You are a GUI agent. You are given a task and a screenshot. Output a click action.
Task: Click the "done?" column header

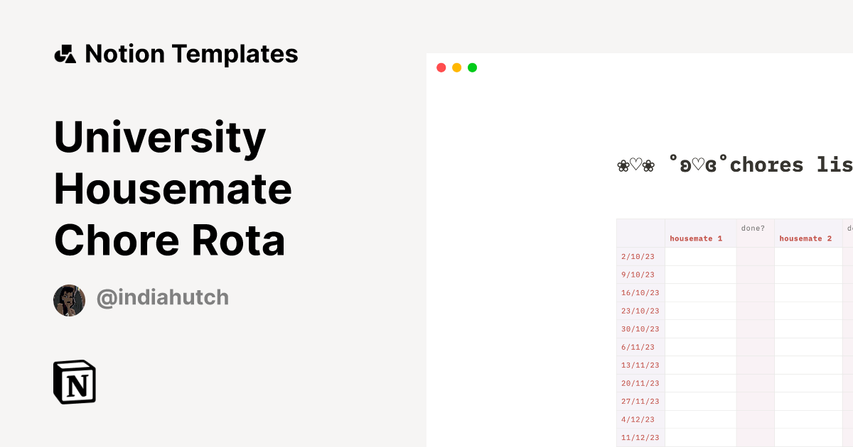click(x=753, y=228)
